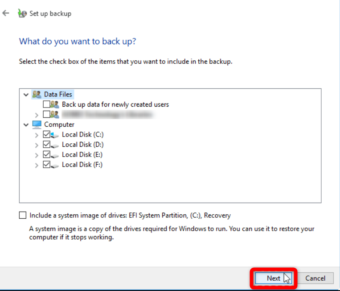Collapse the Computer tree node
The image size is (340, 291).
[x=26, y=125]
